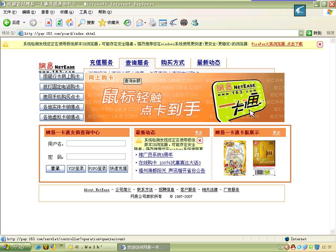Expand the address bar dropdown

pos(301,33)
